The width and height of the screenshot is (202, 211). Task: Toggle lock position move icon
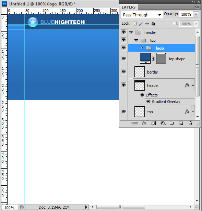(x=147, y=24)
